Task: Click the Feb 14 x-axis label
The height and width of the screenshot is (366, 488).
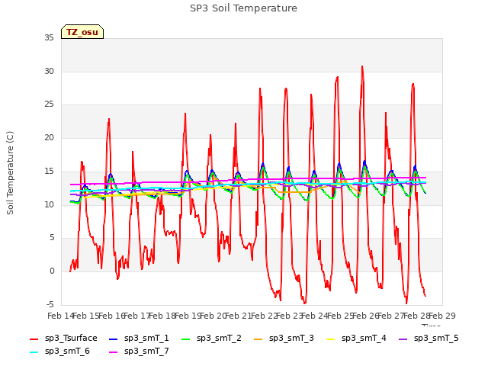Action: pos(60,316)
